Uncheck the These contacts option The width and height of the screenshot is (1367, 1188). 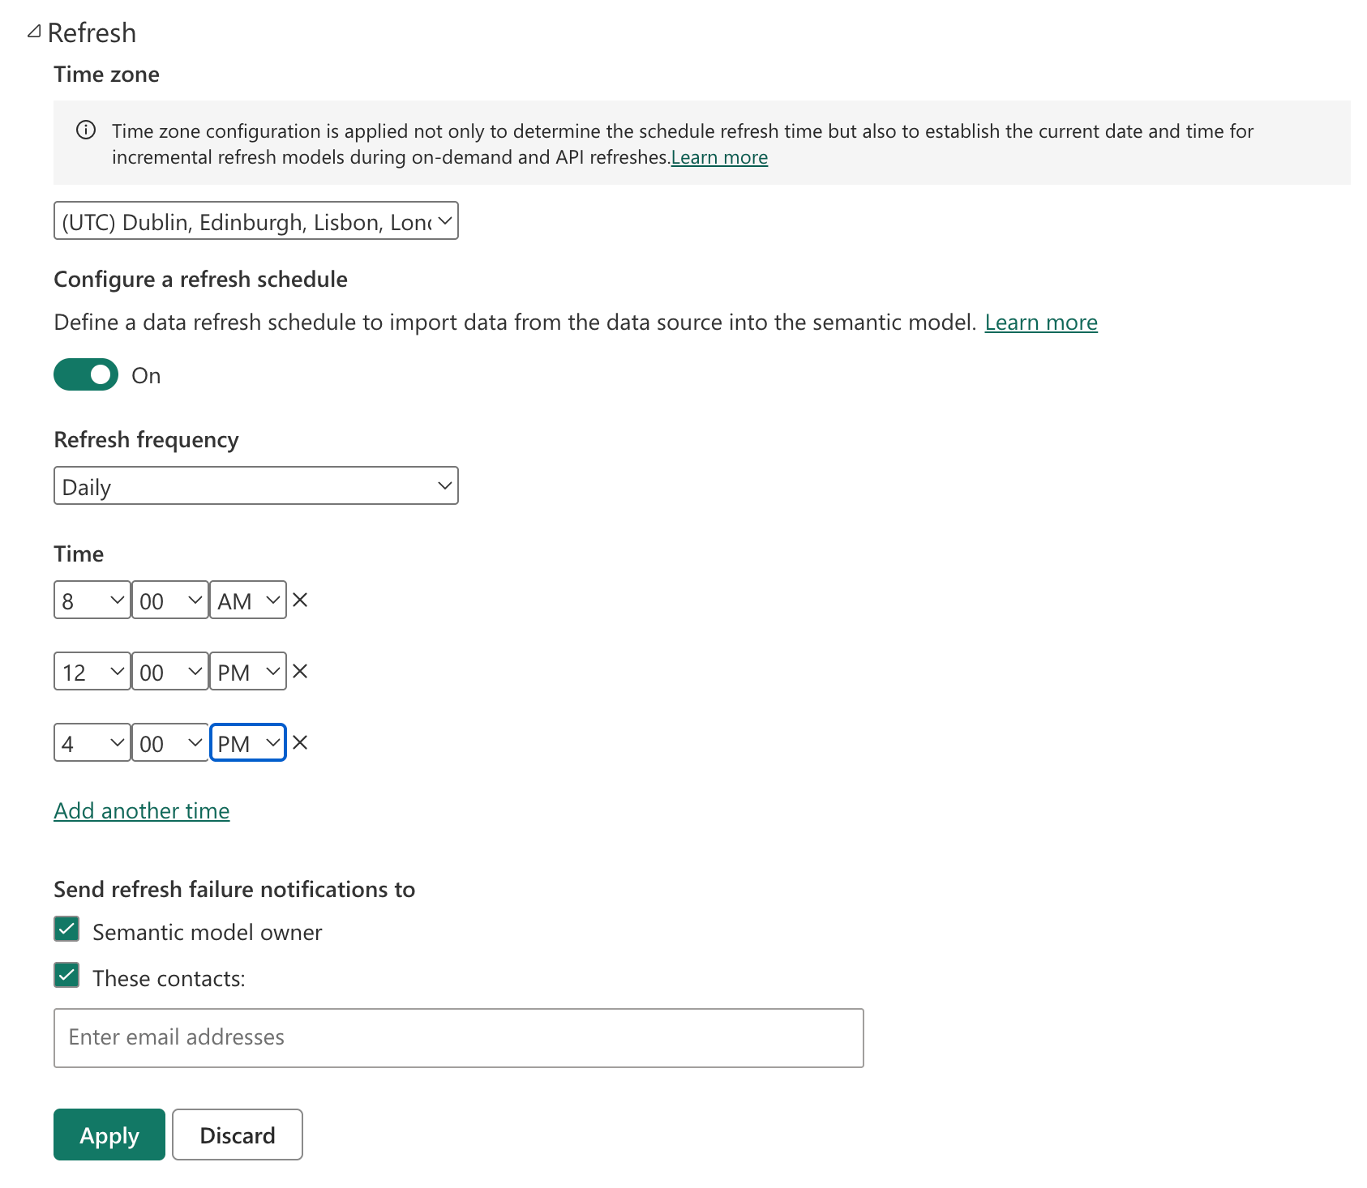coord(66,976)
